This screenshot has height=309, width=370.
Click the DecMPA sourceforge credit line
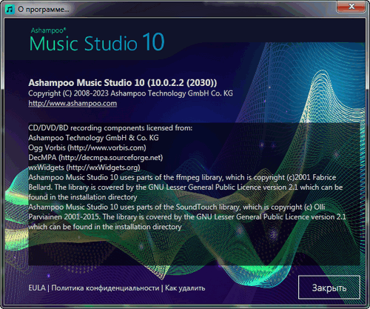(x=95, y=158)
